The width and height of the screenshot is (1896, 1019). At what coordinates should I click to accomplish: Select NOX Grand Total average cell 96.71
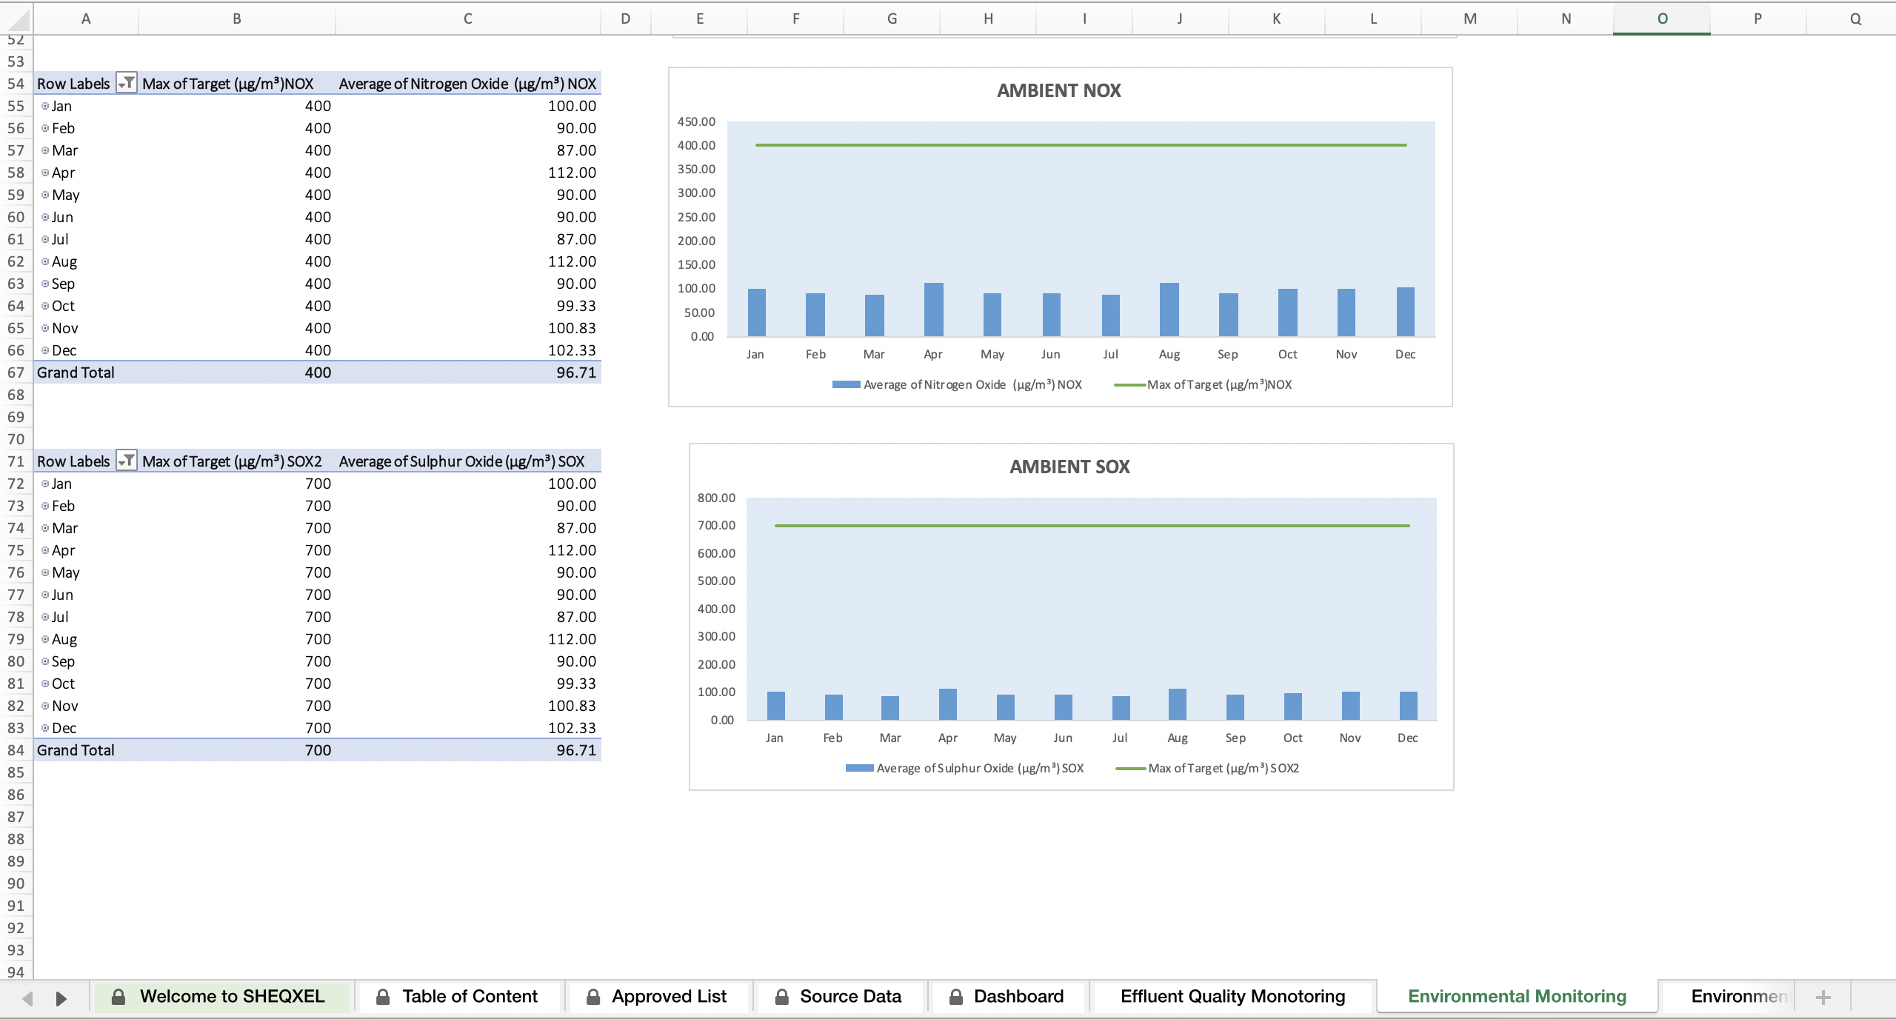[468, 372]
